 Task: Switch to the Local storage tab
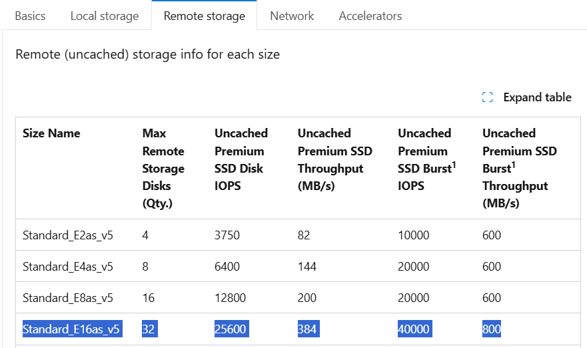click(105, 16)
